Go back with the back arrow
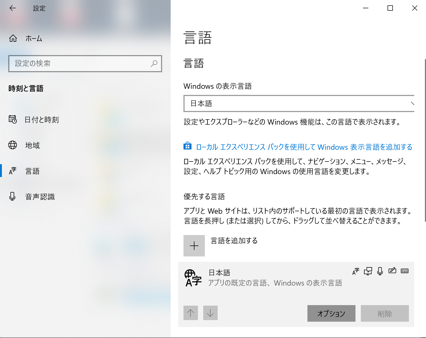Viewport: 426px width, 338px height. (x=13, y=8)
